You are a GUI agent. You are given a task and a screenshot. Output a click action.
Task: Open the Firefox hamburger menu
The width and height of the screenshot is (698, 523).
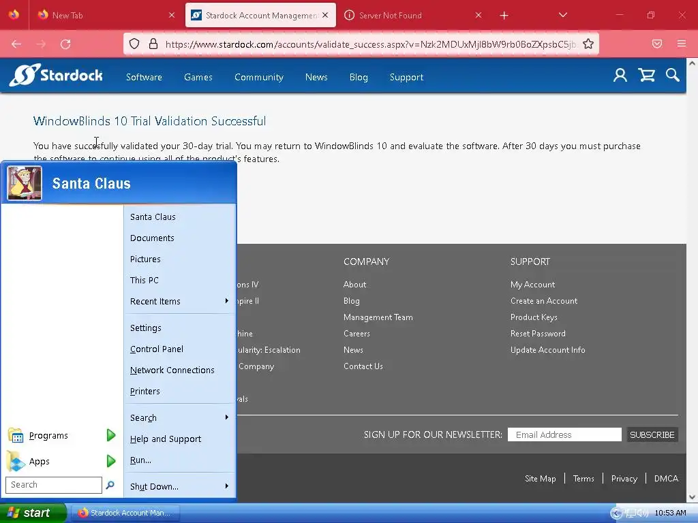[682, 44]
